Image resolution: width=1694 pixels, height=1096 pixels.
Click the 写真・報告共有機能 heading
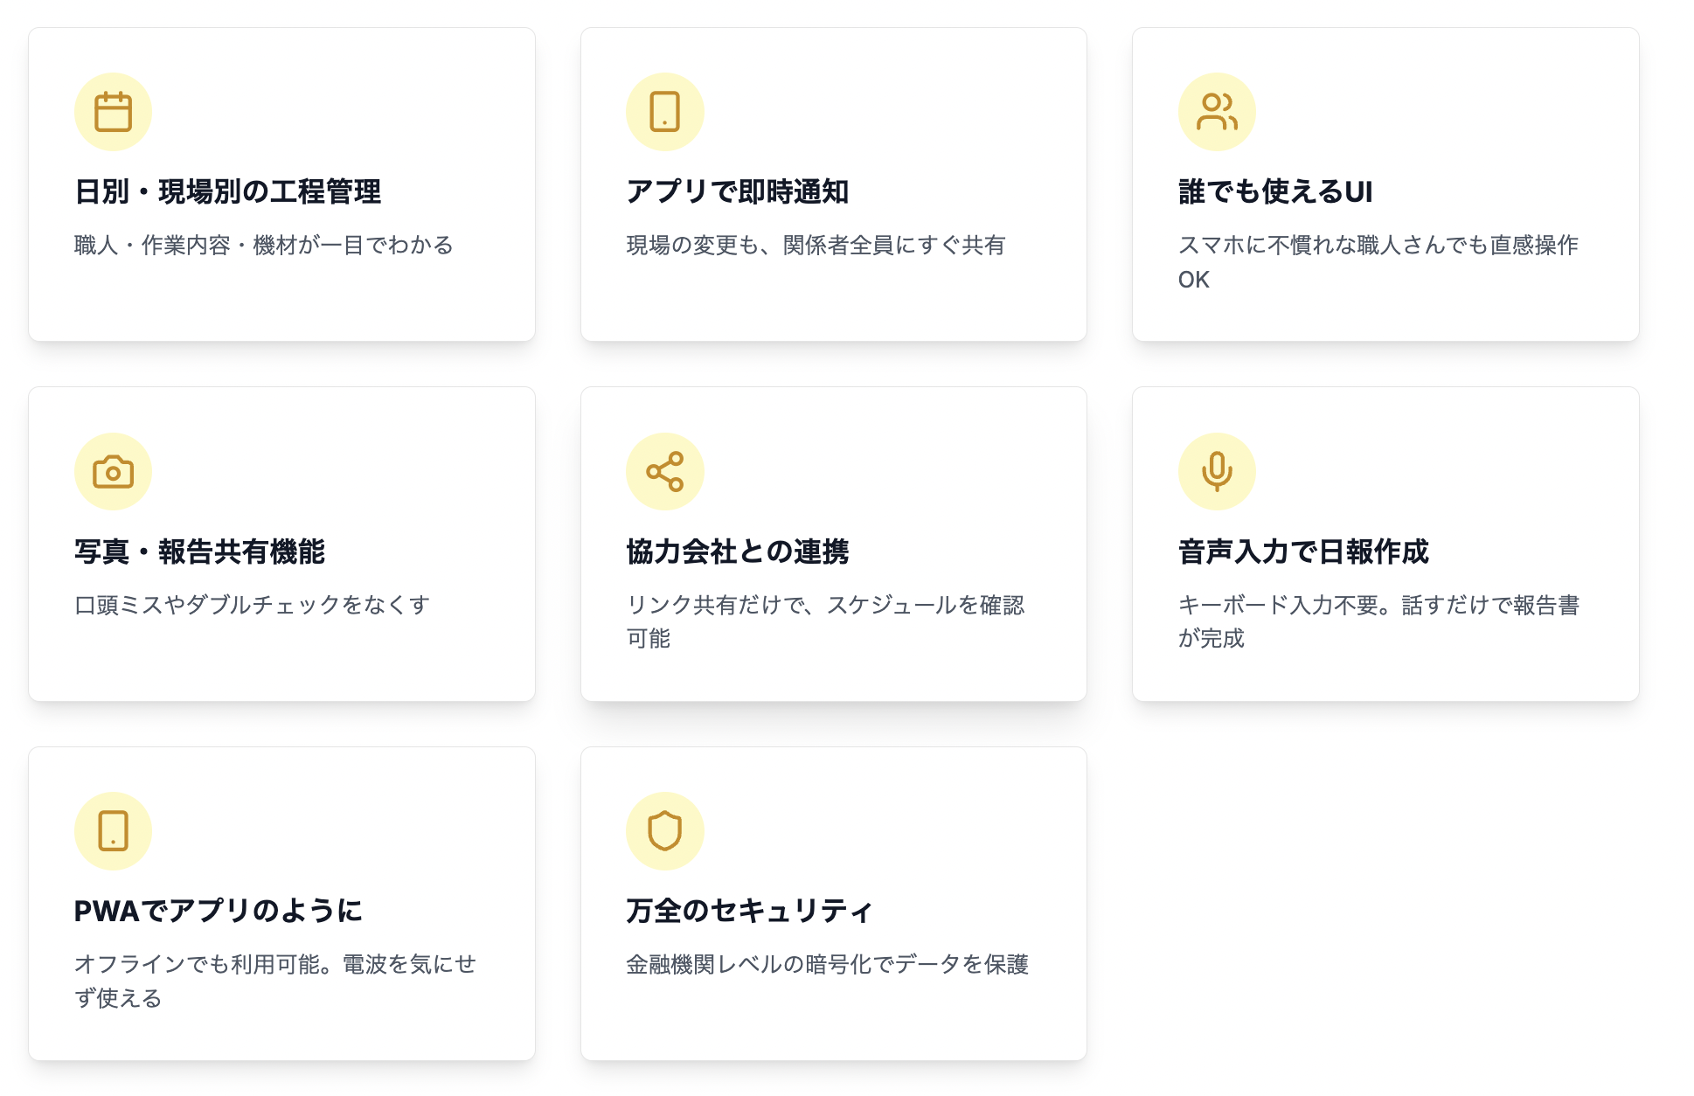pyautogui.click(x=200, y=551)
